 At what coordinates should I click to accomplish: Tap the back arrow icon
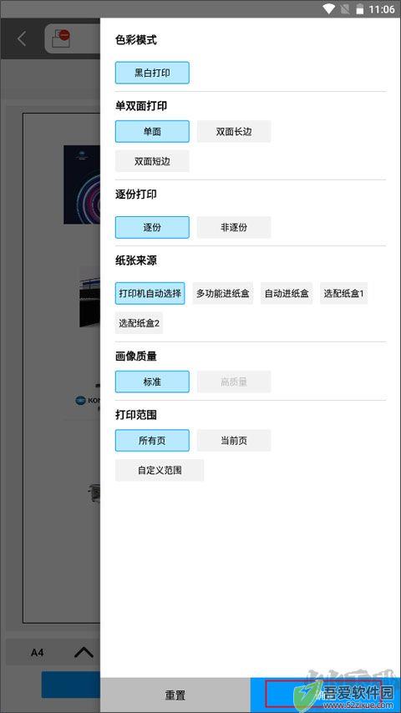22,39
